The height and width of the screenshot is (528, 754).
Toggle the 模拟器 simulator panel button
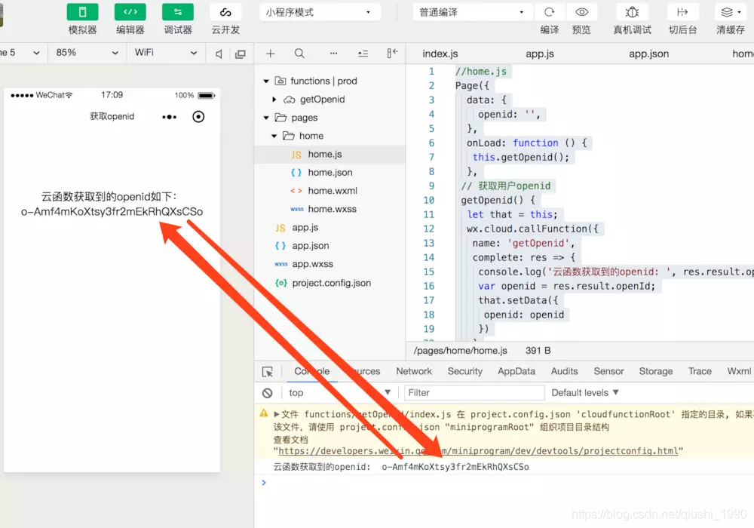82,12
